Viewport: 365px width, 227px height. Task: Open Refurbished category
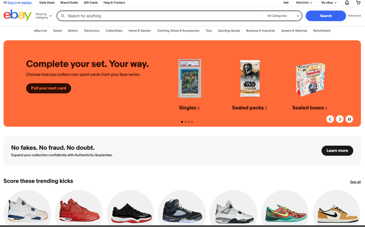(x=322, y=31)
